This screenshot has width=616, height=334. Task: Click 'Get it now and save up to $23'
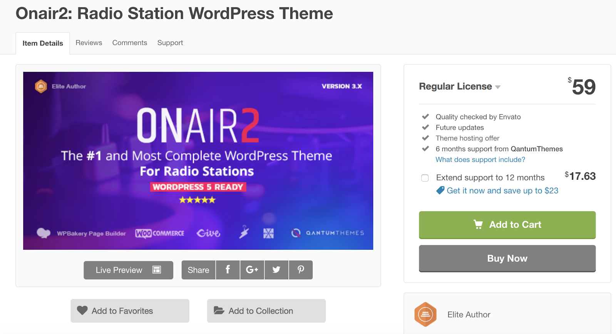pos(502,190)
